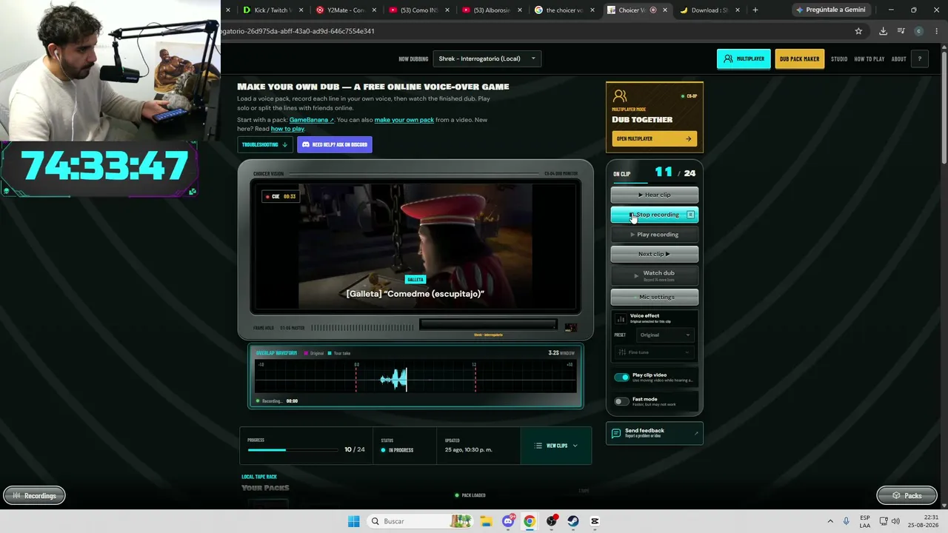Open the Dub Pack Maker
Viewport: 948px width, 533px height.
click(799, 59)
